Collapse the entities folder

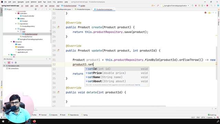16,19
